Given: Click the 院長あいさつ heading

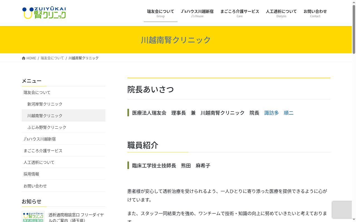Looking at the screenshot, I should pyautogui.click(x=150, y=89).
